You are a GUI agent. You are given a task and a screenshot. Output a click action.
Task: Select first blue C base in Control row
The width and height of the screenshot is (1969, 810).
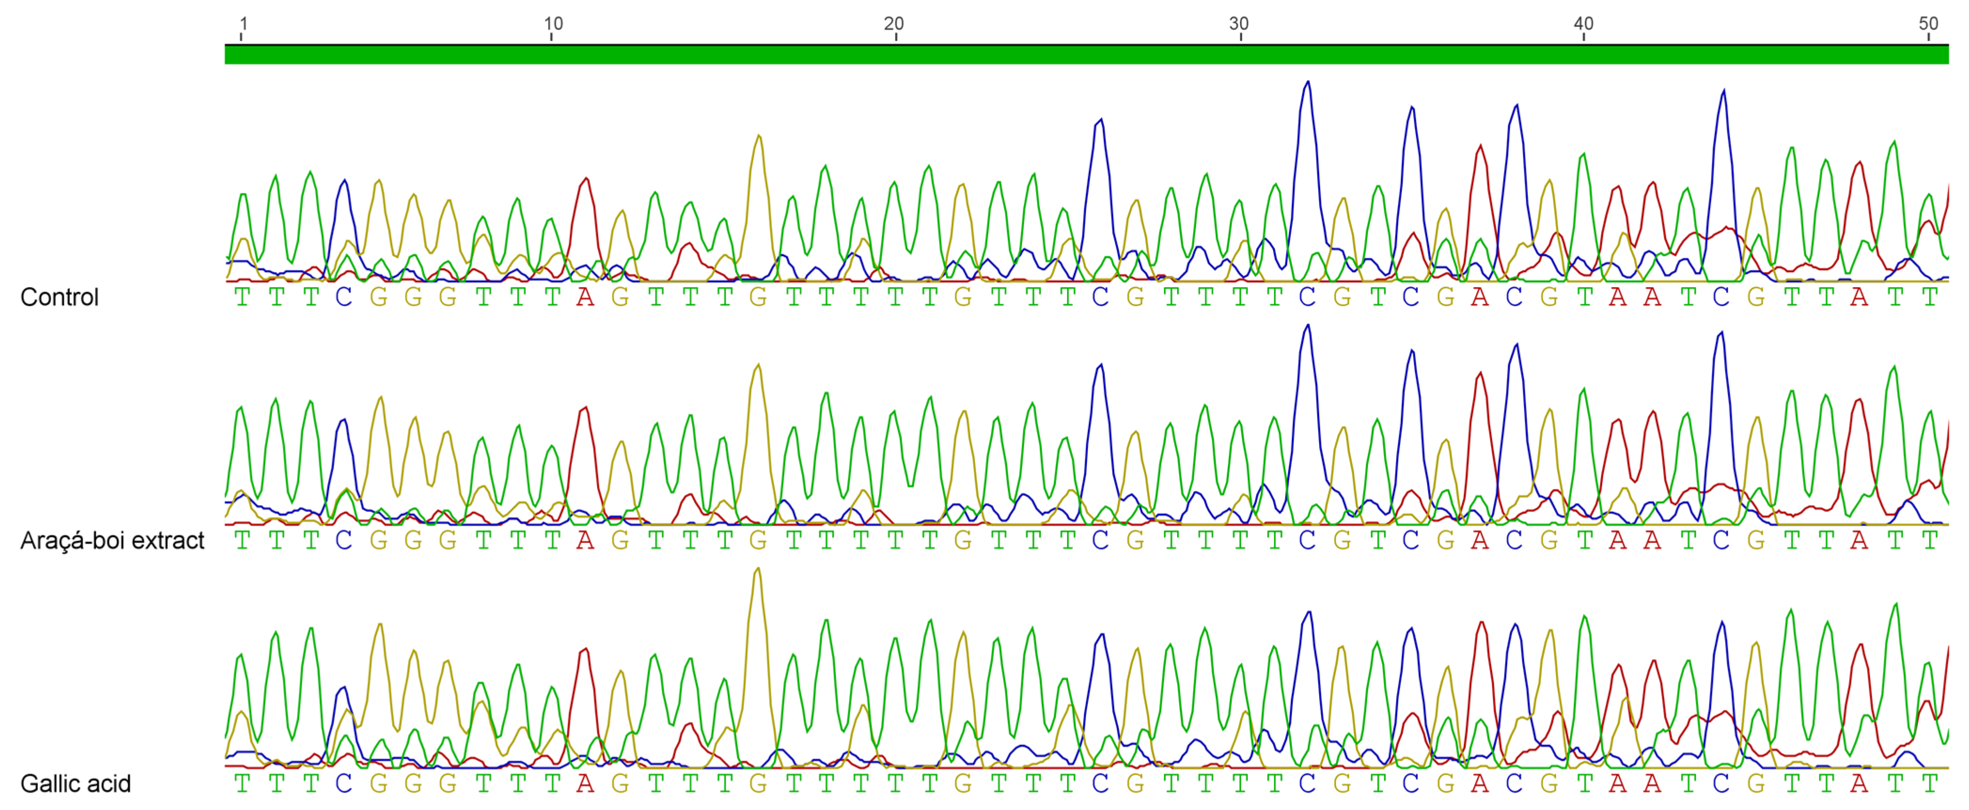click(344, 296)
